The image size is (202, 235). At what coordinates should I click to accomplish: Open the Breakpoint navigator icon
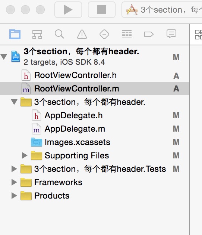(149, 34)
